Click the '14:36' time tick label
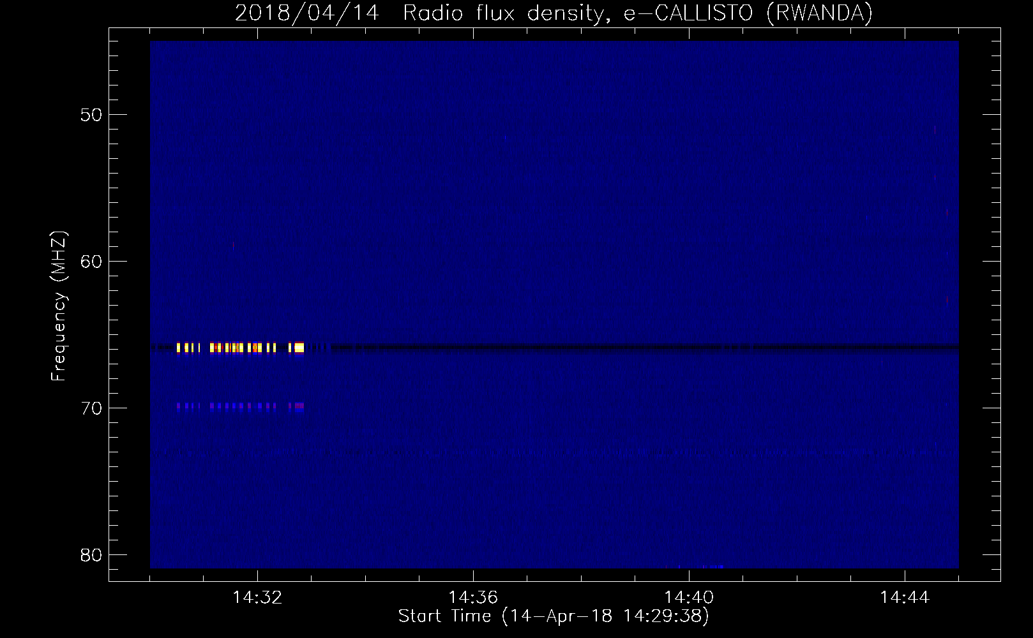 [473, 598]
